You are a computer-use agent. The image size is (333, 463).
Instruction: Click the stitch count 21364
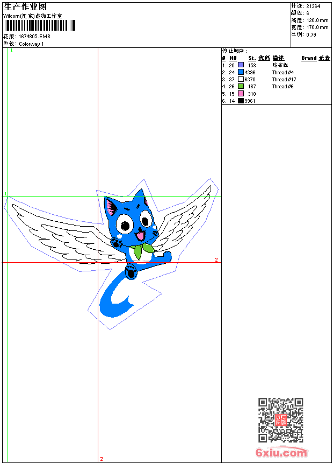(313, 6)
